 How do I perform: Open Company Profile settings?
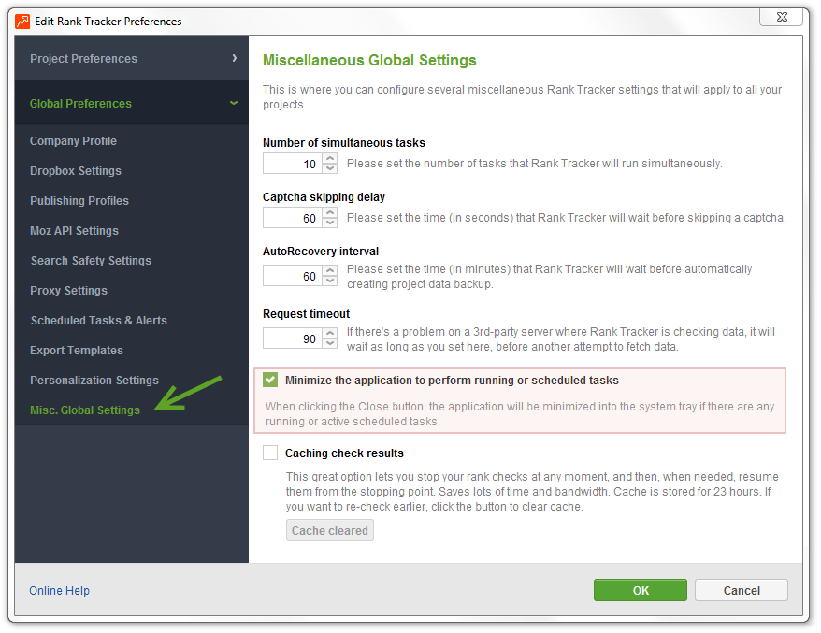pyautogui.click(x=73, y=141)
